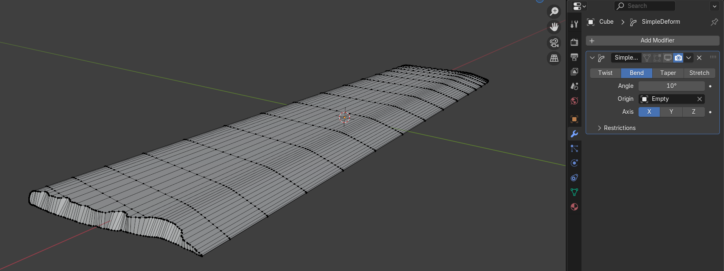Collapse the SimpleDeform modifier panel
The height and width of the screenshot is (271, 724).
pyautogui.click(x=592, y=58)
